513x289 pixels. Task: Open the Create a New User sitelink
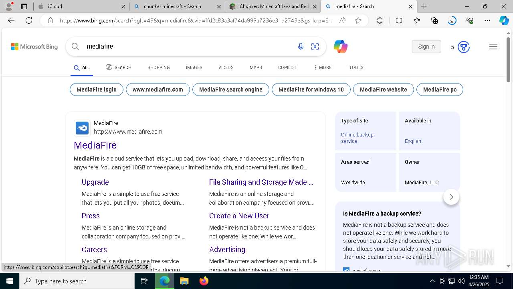click(239, 216)
